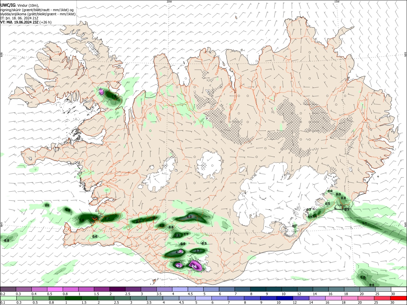
Task: Pick the lavender 4–4.5 swatch, upper legend row
Action: click(179, 289)
